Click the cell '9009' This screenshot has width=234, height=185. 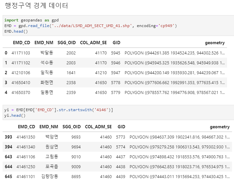(76, 167)
